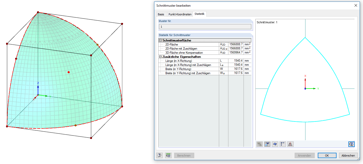Click the blue surface display icon
Screen dimensions: 363x164
pyautogui.click(x=275, y=144)
